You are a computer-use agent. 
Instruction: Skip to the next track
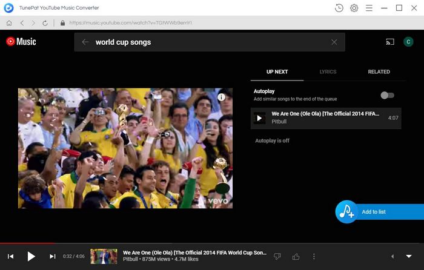click(52, 256)
